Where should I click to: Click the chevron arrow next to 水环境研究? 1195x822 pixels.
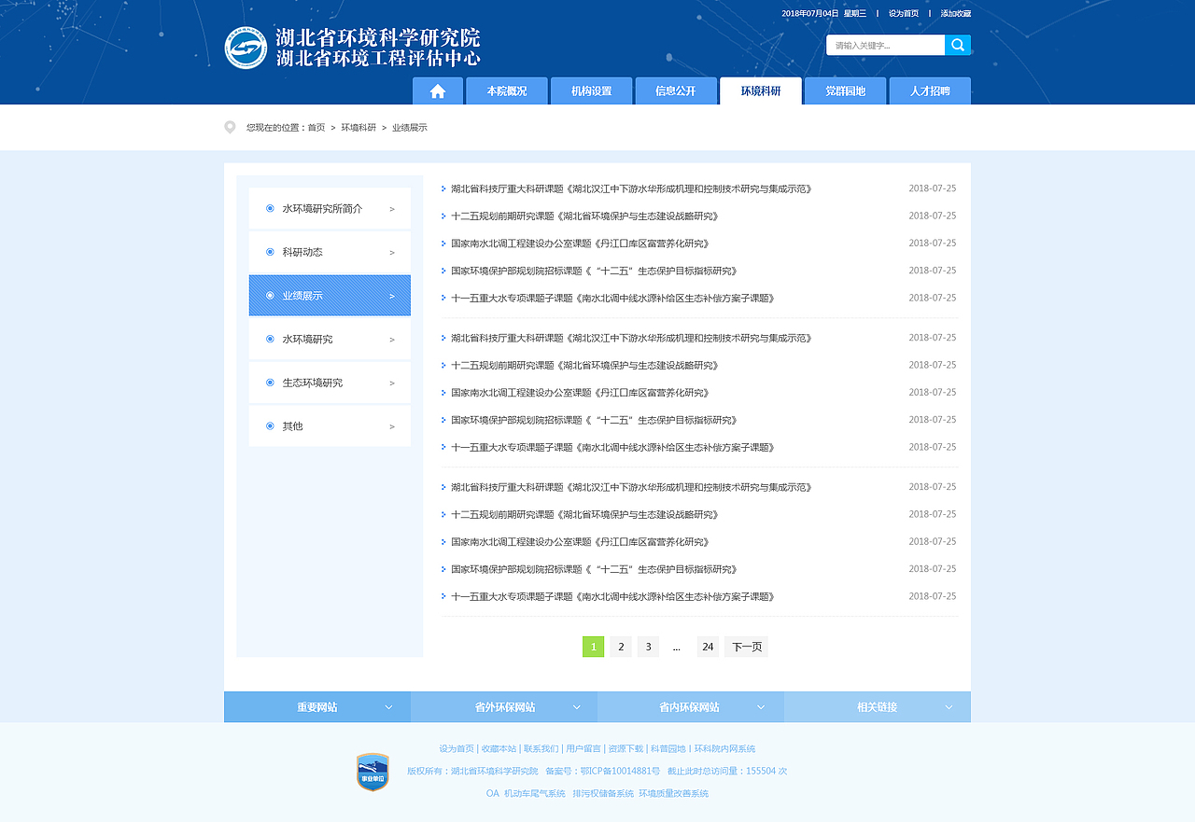[392, 339]
